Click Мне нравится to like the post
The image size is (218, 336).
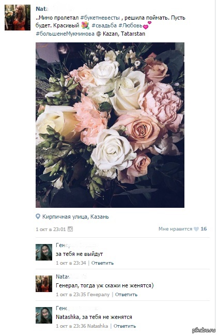tap(176, 229)
